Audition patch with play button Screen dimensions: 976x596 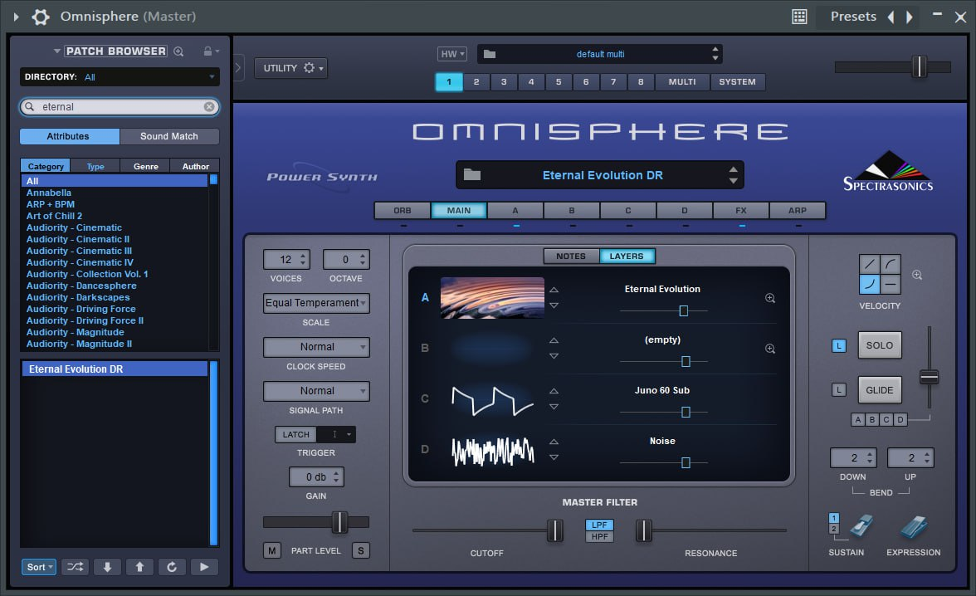[204, 567]
